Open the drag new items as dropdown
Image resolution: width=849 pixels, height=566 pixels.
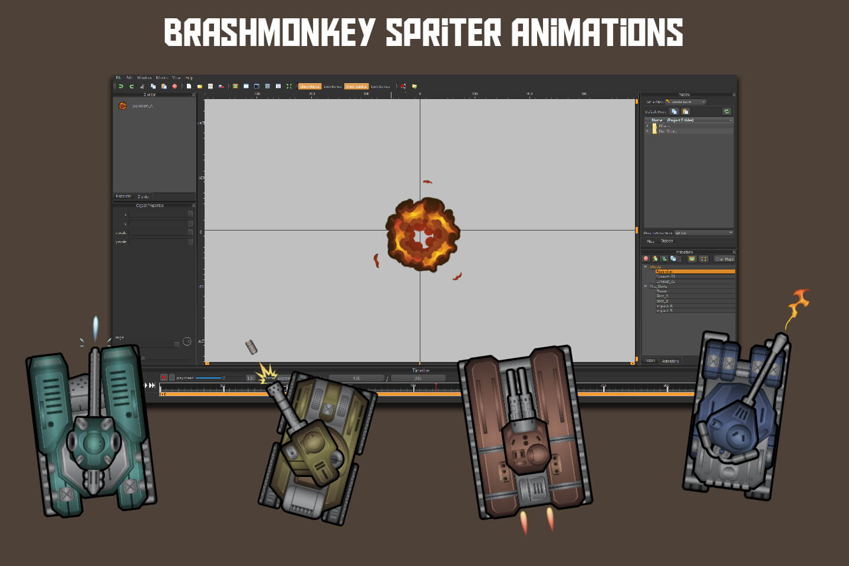coord(704,233)
